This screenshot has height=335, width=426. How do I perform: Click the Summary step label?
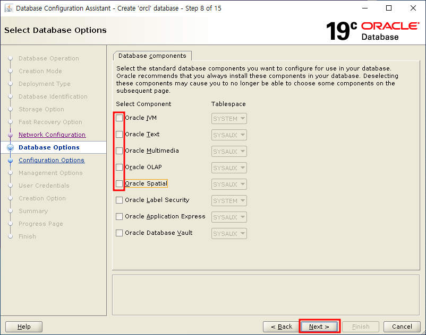(x=33, y=211)
